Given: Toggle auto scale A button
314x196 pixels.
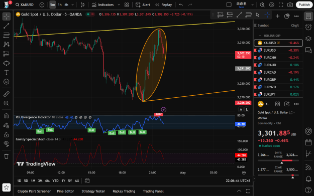Looking at the screenshot, I should coord(241,109).
